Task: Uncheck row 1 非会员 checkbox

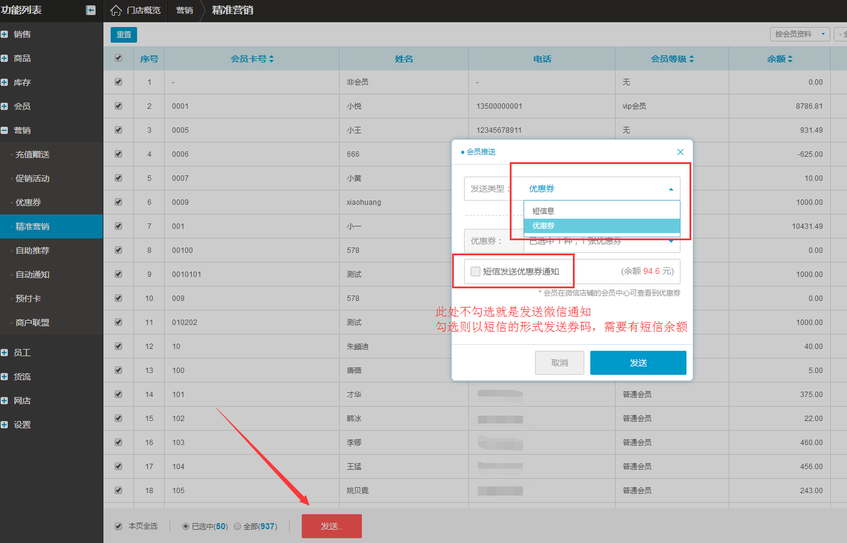Action: tap(118, 82)
